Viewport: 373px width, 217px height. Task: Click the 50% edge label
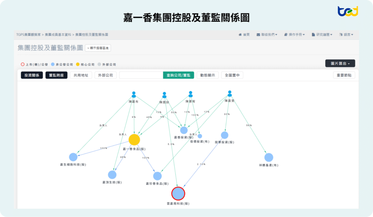pos(174,113)
